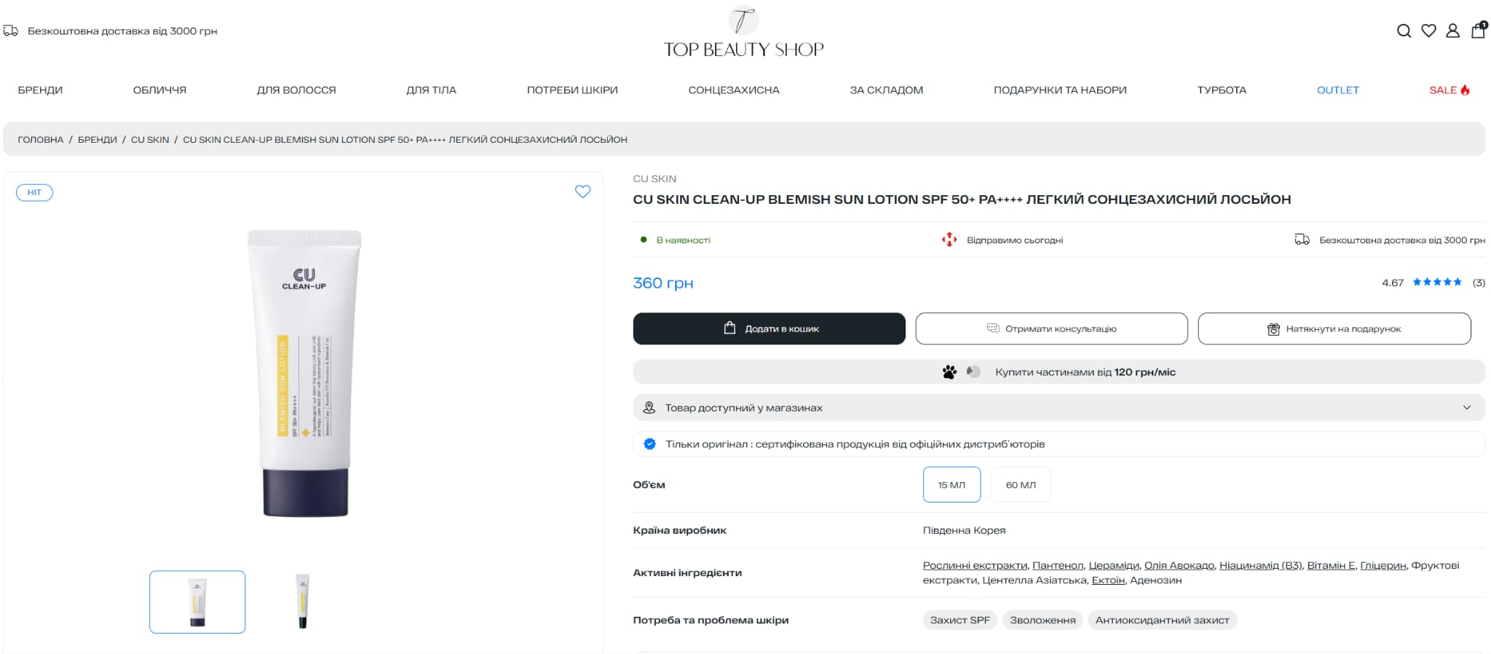Open the БРЕНДИ menu
Image resolution: width=1491 pixels, height=654 pixels.
(40, 90)
